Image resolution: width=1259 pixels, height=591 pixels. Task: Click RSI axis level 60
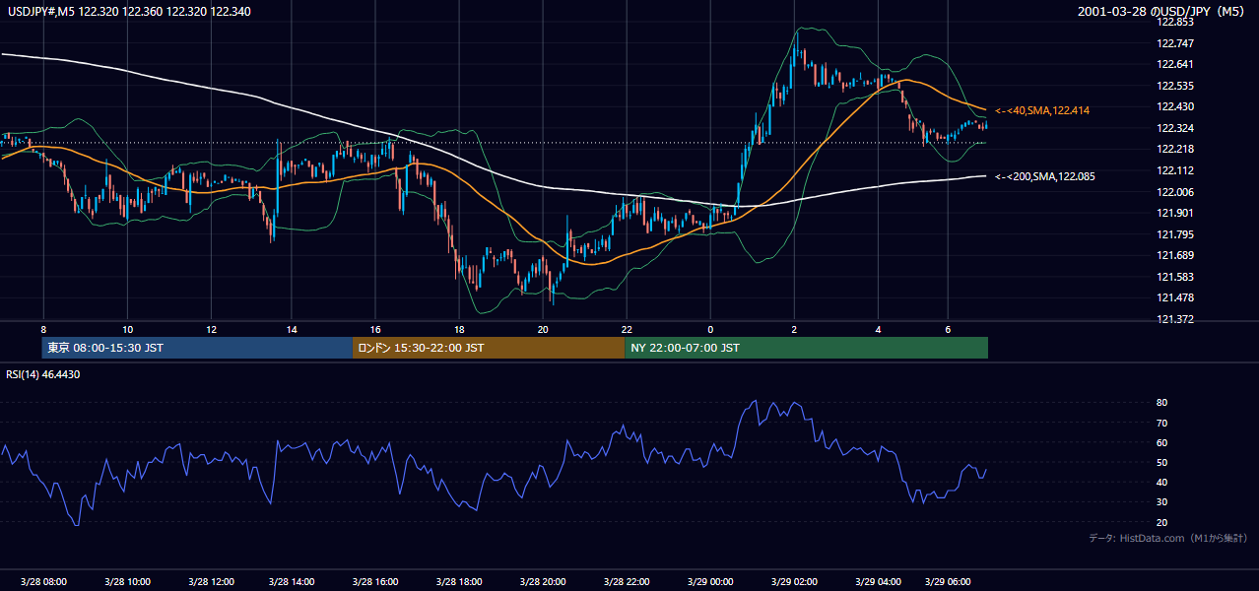pyautogui.click(x=1161, y=442)
